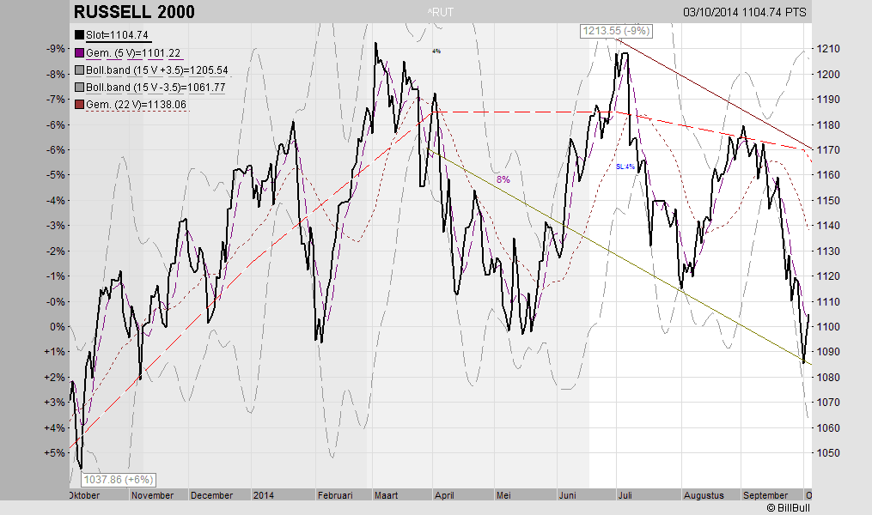The height and width of the screenshot is (515, 872).
Task: Click the 1210 price axis value
Action: (828, 49)
